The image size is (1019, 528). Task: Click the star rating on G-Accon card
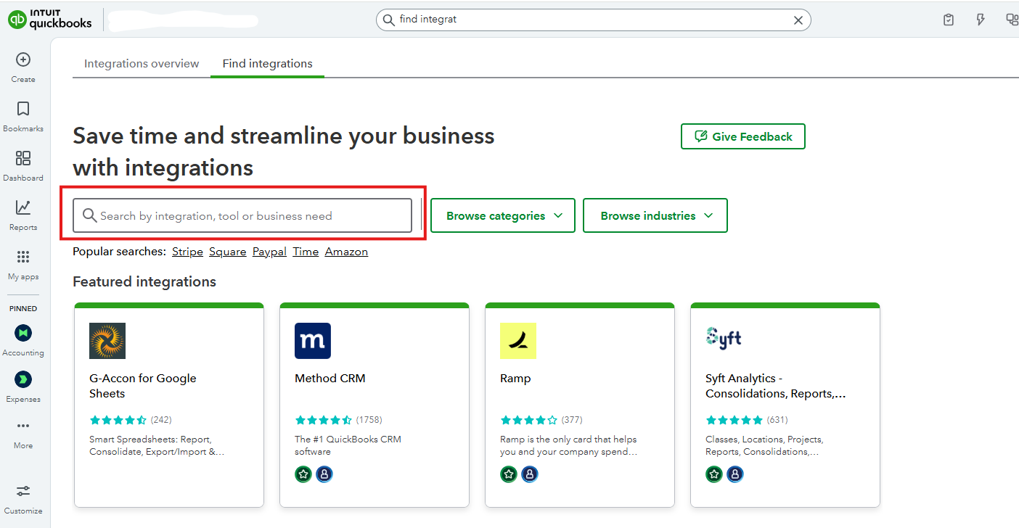coord(118,420)
